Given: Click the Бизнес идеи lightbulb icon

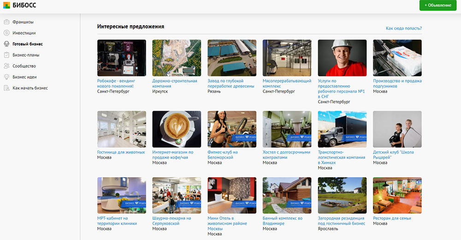Looking at the screenshot, I should (6, 77).
